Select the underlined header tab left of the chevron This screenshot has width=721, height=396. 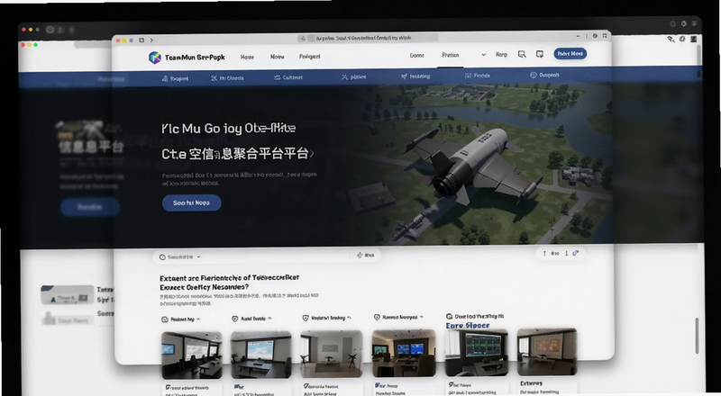(450, 55)
